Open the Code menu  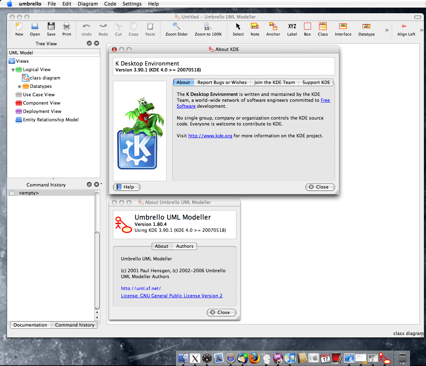point(110,4)
